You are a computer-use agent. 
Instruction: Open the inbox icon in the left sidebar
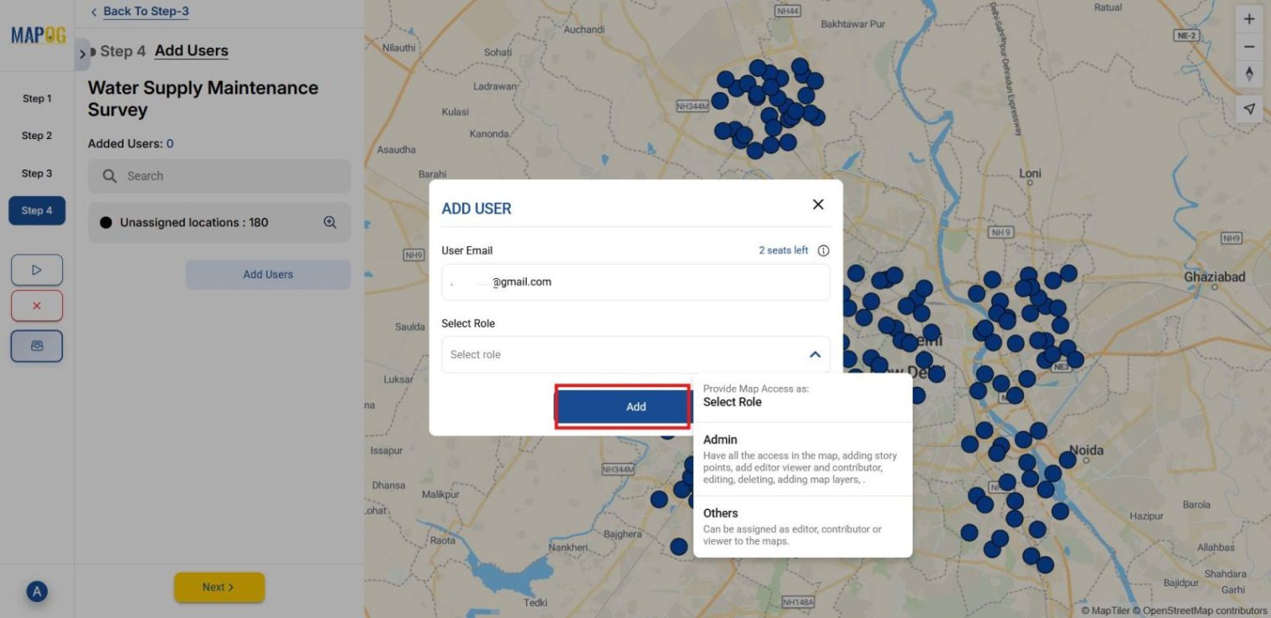click(x=37, y=345)
